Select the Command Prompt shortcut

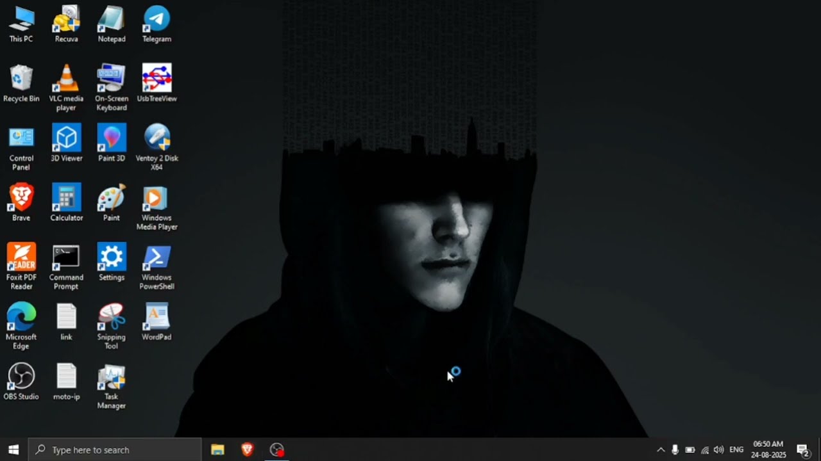click(x=66, y=266)
